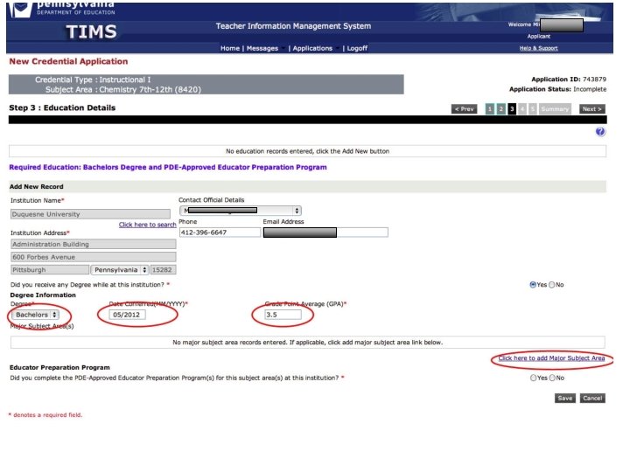Go back with the Prev button

coord(464,108)
